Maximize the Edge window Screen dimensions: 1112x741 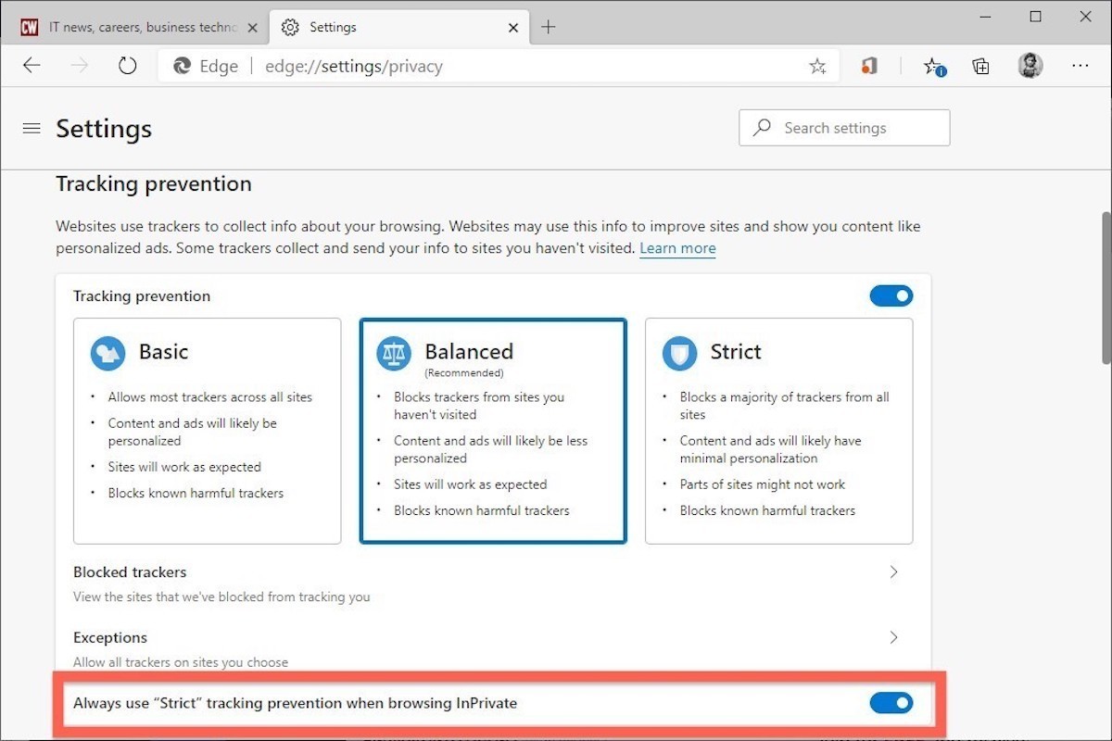click(x=1036, y=17)
